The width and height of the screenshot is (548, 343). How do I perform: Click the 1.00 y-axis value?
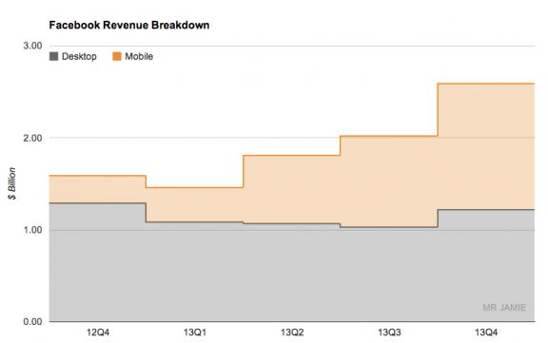[x=32, y=230]
